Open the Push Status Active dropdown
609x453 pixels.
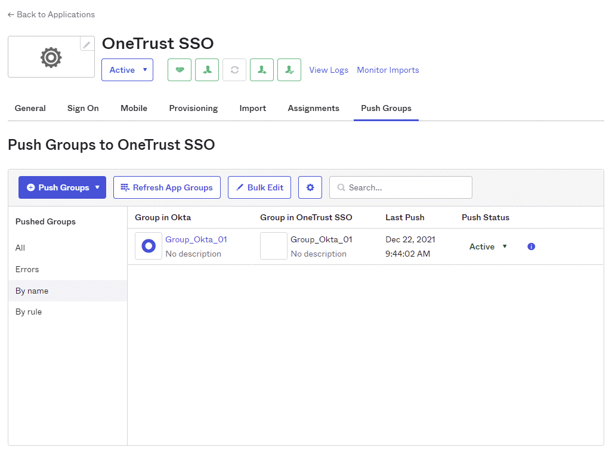[x=488, y=246]
